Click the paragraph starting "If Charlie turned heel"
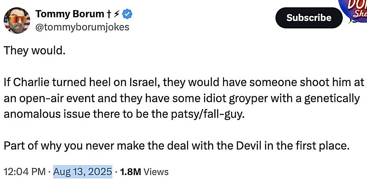The width and height of the screenshot is (367, 179). click(x=182, y=98)
